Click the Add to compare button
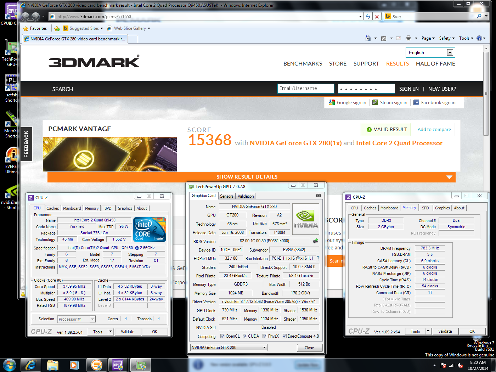 coord(434,129)
